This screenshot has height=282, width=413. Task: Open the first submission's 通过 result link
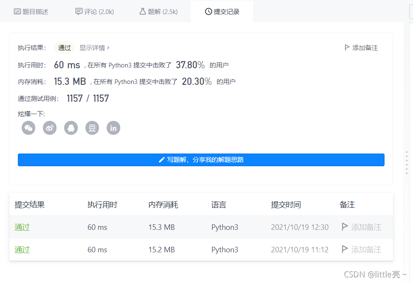(x=22, y=227)
